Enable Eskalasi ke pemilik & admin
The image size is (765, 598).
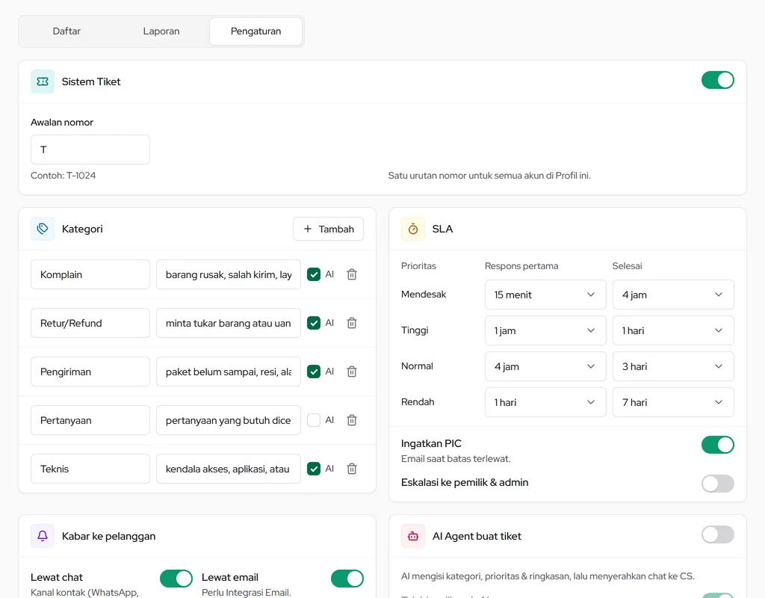coord(718,484)
